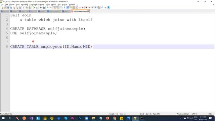Open the Edit menu

6,5
